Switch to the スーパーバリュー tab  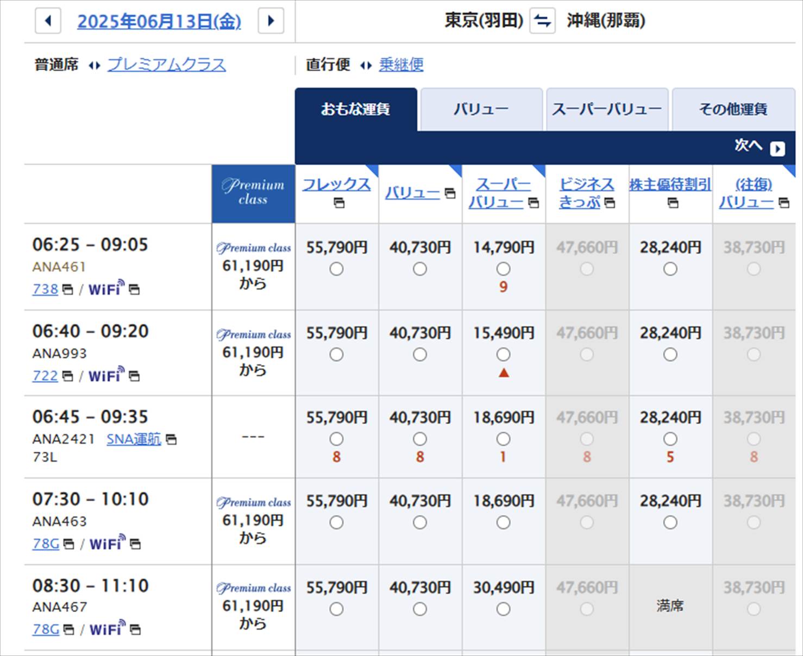(607, 109)
